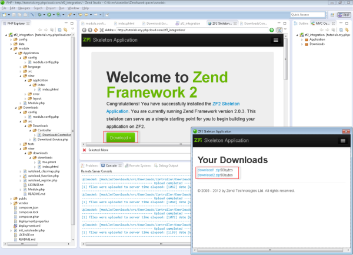The image size is (353, 255).
Task: Collapse the module folder in PHP Explorer
Action: tap(12, 48)
